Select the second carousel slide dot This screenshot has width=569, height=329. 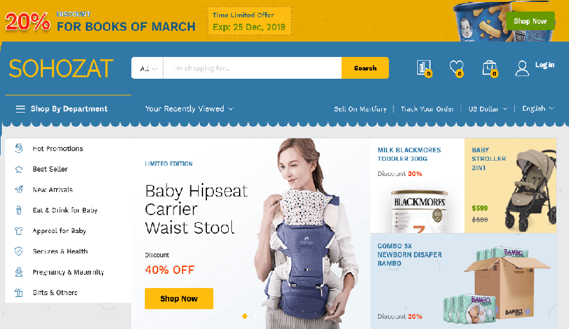click(x=255, y=316)
